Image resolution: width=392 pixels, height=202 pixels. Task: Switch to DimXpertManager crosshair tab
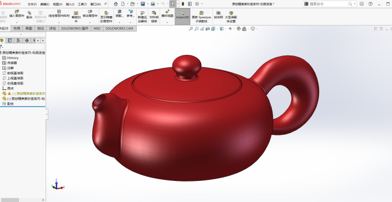click(27, 41)
